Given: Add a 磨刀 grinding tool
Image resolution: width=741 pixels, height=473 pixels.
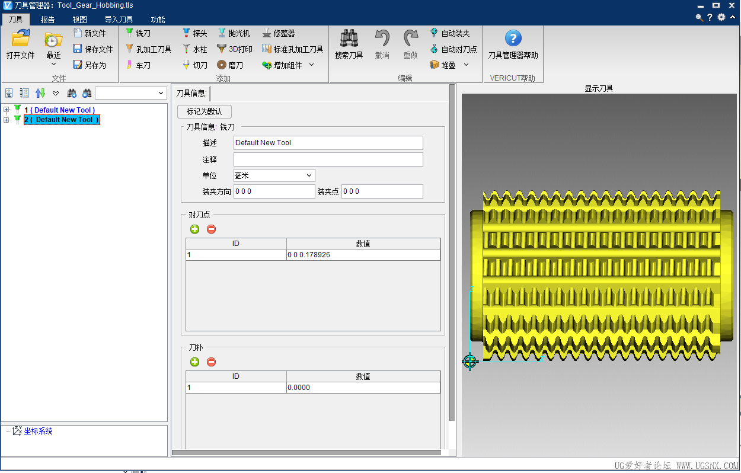Looking at the screenshot, I should [222, 65].
